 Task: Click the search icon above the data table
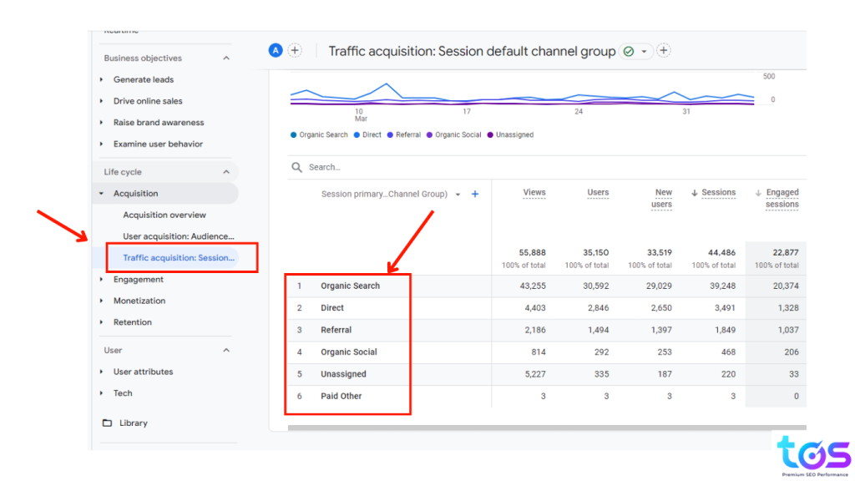click(296, 167)
